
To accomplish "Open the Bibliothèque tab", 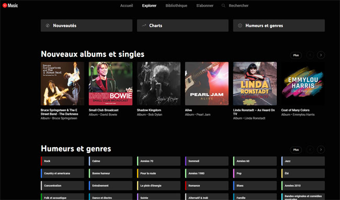I will tap(176, 6).
